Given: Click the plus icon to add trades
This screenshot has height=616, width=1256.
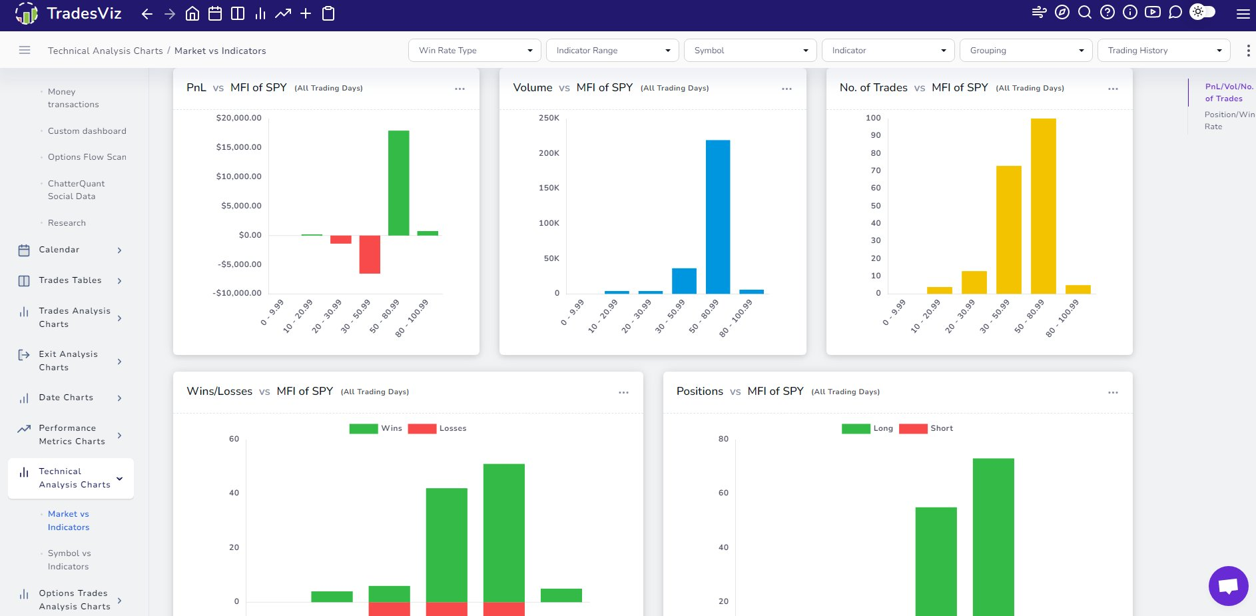Looking at the screenshot, I should 306,14.
